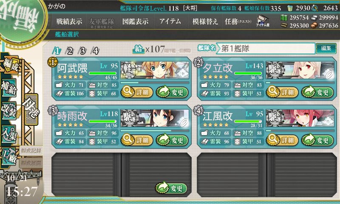Open 任務 (クエスト) quest menu
This screenshot has width=340, height=204.
coord(238,21)
